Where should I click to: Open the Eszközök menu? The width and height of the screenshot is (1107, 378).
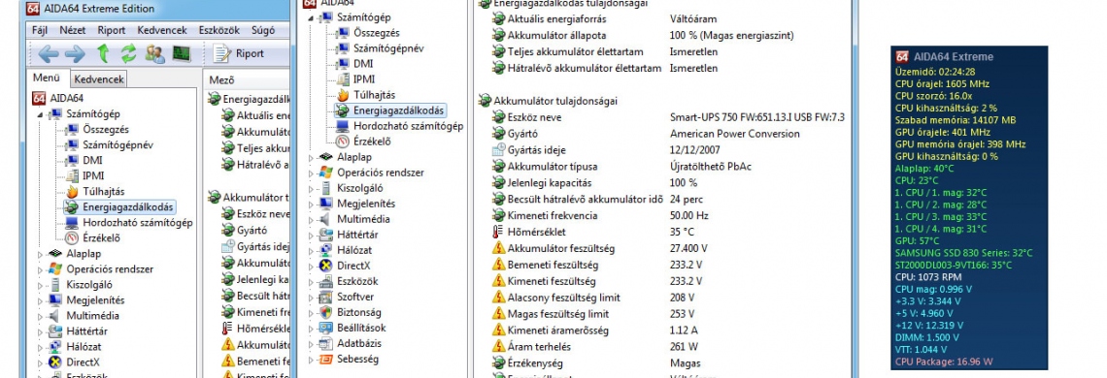tap(219, 30)
